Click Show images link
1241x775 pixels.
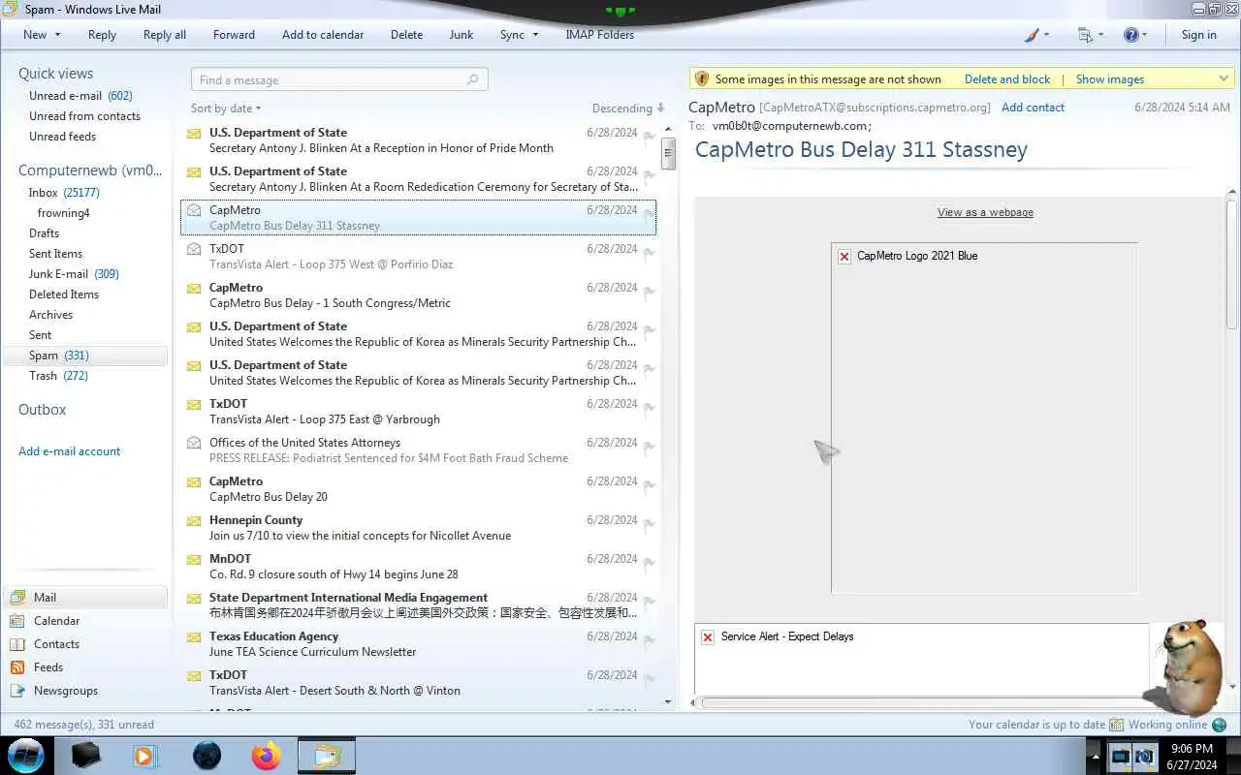[1109, 79]
